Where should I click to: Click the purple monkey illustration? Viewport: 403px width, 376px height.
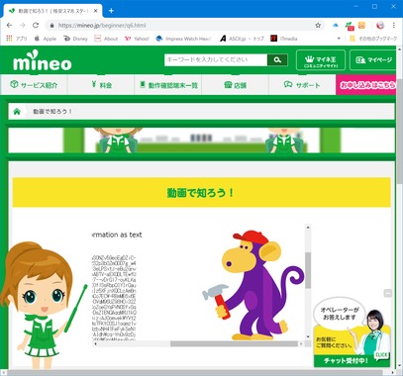click(253, 285)
